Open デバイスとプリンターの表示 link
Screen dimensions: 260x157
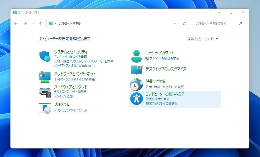pos(70,92)
